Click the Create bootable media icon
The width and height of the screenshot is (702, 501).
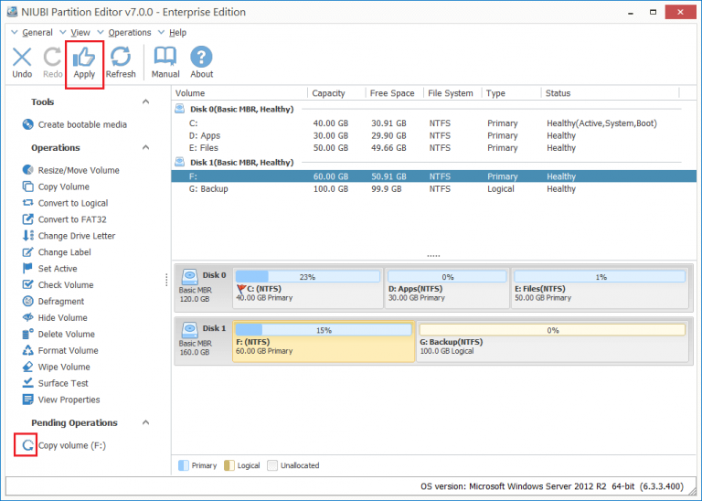tap(27, 124)
